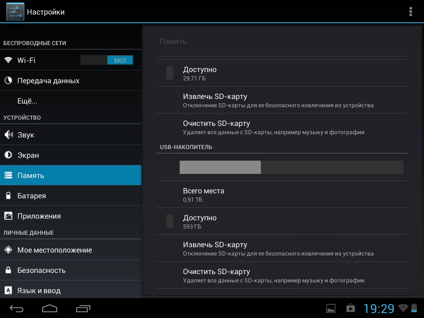The height and width of the screenshot is (318, 424).
Task: Open the Приложения apps section
Action: (39, 216)
